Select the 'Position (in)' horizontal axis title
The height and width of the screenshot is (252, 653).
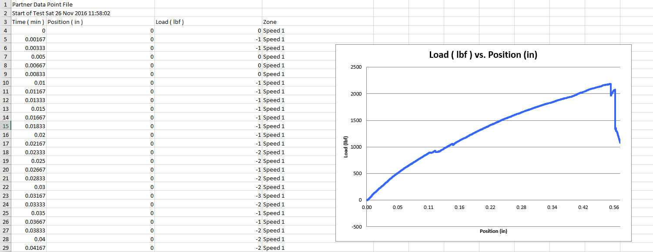tap(493, 231)
